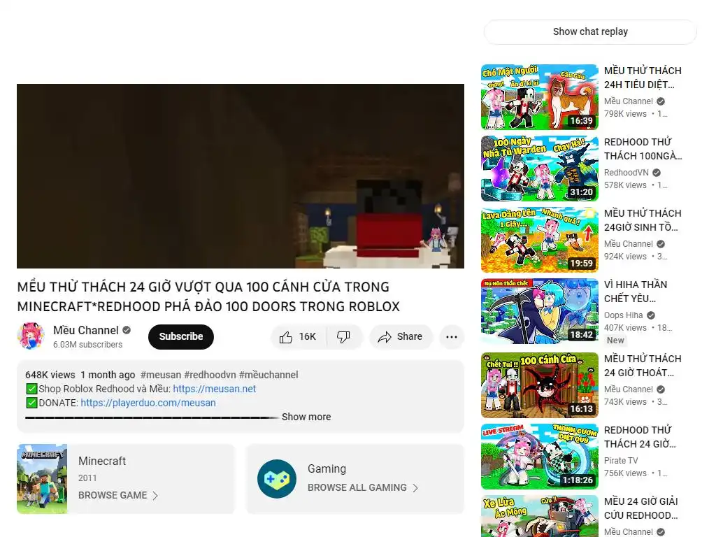Click the Pirate TV channel name
Viewport: 716px width, 537px height.
tap(621, 460)
